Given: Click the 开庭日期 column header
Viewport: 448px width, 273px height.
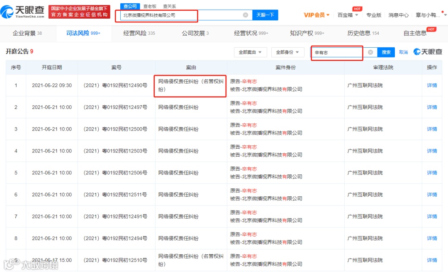Looking at the screenshot, I should pyautogui.click(x=52, y=68).
